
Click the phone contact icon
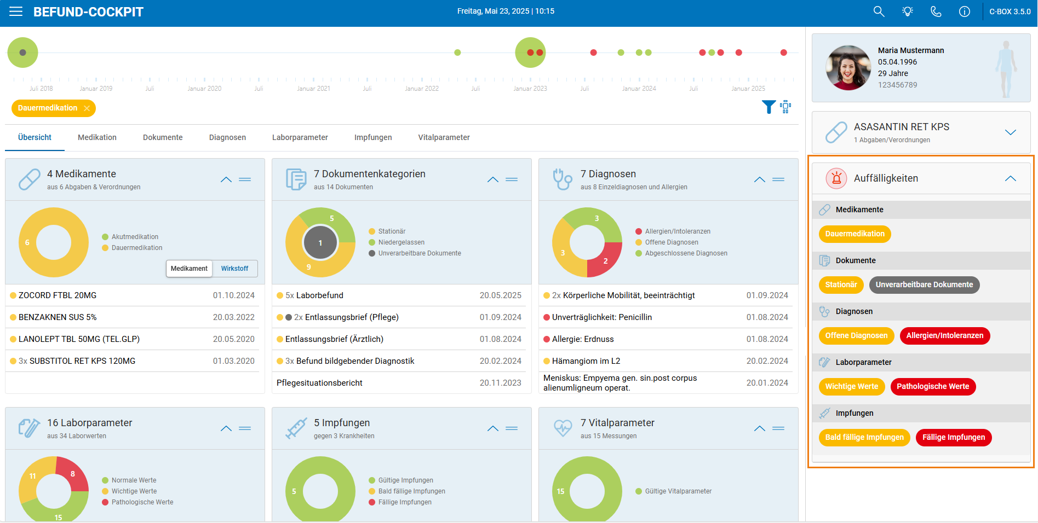[936, 11]
